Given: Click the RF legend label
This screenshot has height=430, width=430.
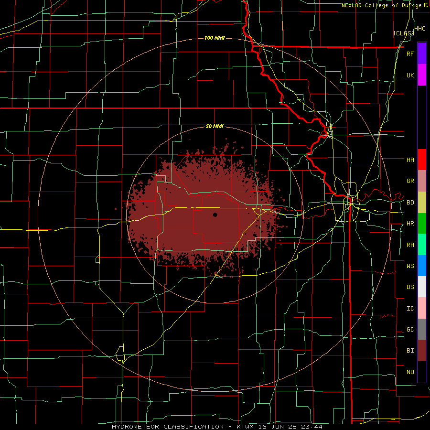Looking at the screenshot, I should click(410, 54).
